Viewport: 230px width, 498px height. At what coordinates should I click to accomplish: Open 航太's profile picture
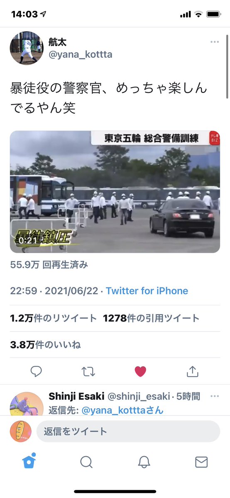click(x=27, y=48)
